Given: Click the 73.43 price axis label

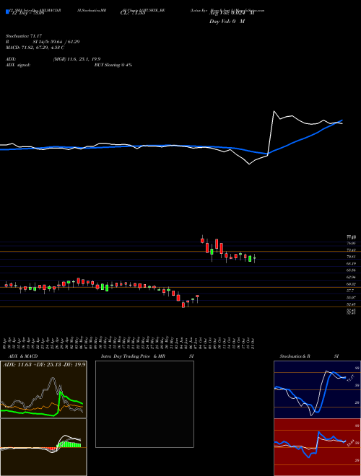Looking at the screenshot, I should [352, 250].
